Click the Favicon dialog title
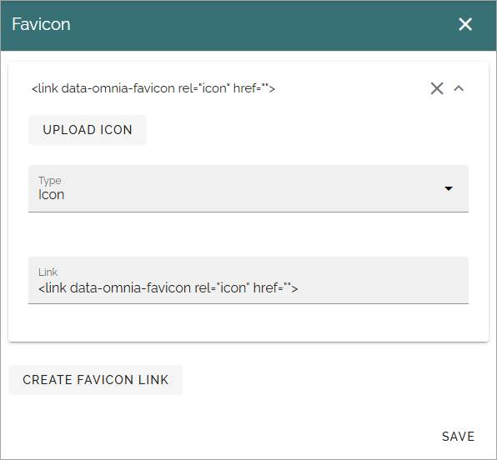Screen dimensions: 497x460 41,24
